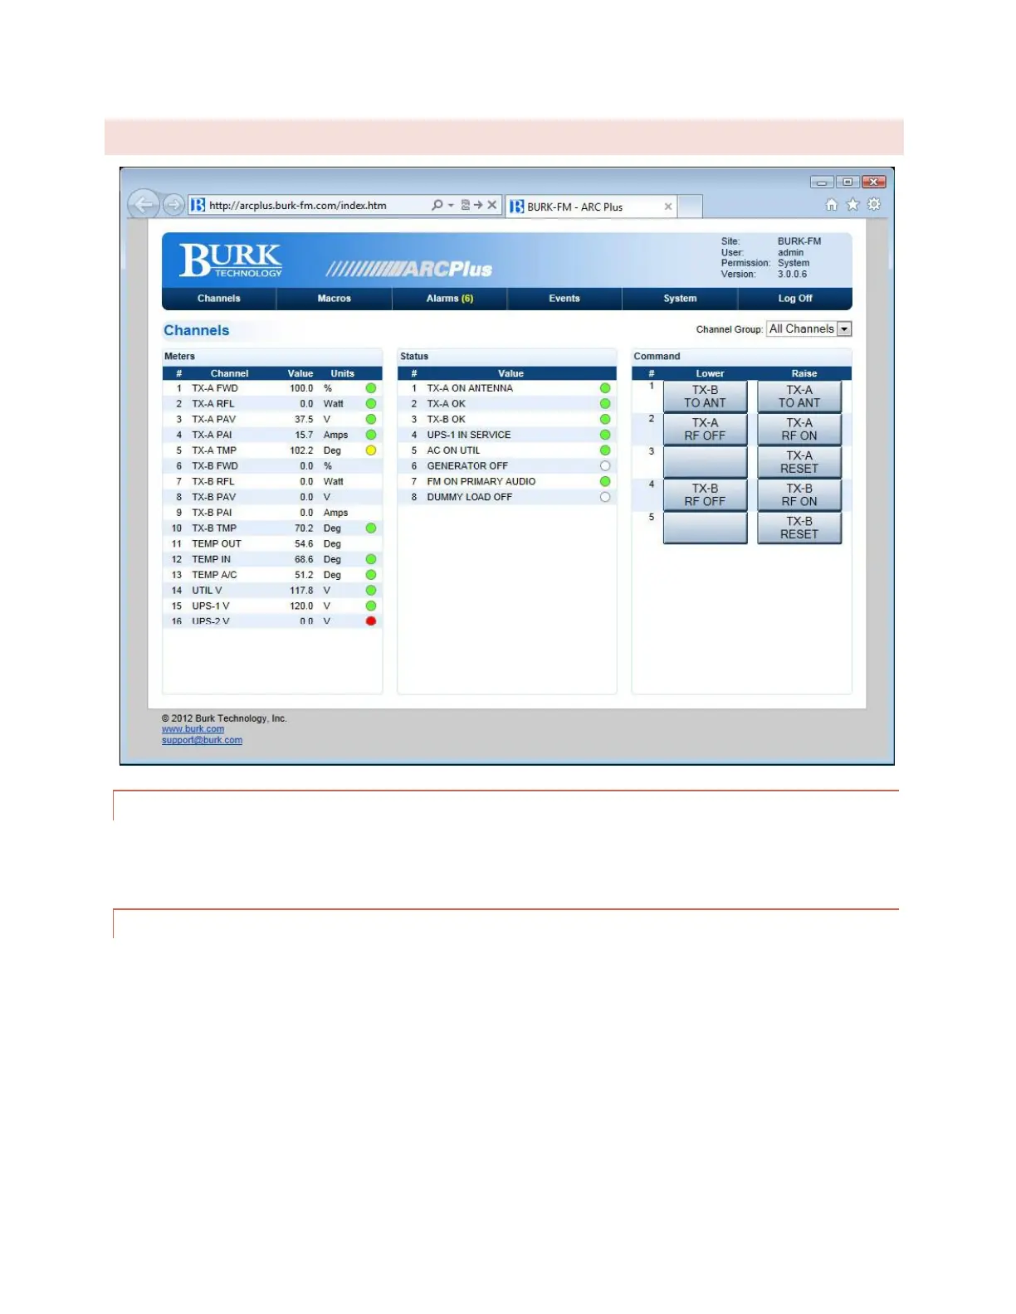This screenshot has height=1314, width=1016.
Task: Open the System menu
Action: 680,299
